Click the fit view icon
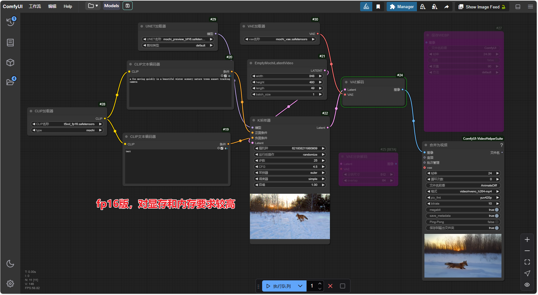Viewport: 538px width, 295px height. click(x=527, y=262)
